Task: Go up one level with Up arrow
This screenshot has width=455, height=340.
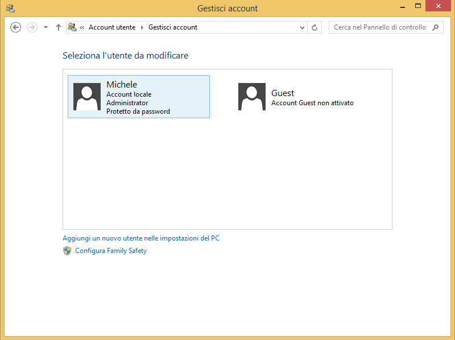Action: pyautogui.click(x=58, y=27)
